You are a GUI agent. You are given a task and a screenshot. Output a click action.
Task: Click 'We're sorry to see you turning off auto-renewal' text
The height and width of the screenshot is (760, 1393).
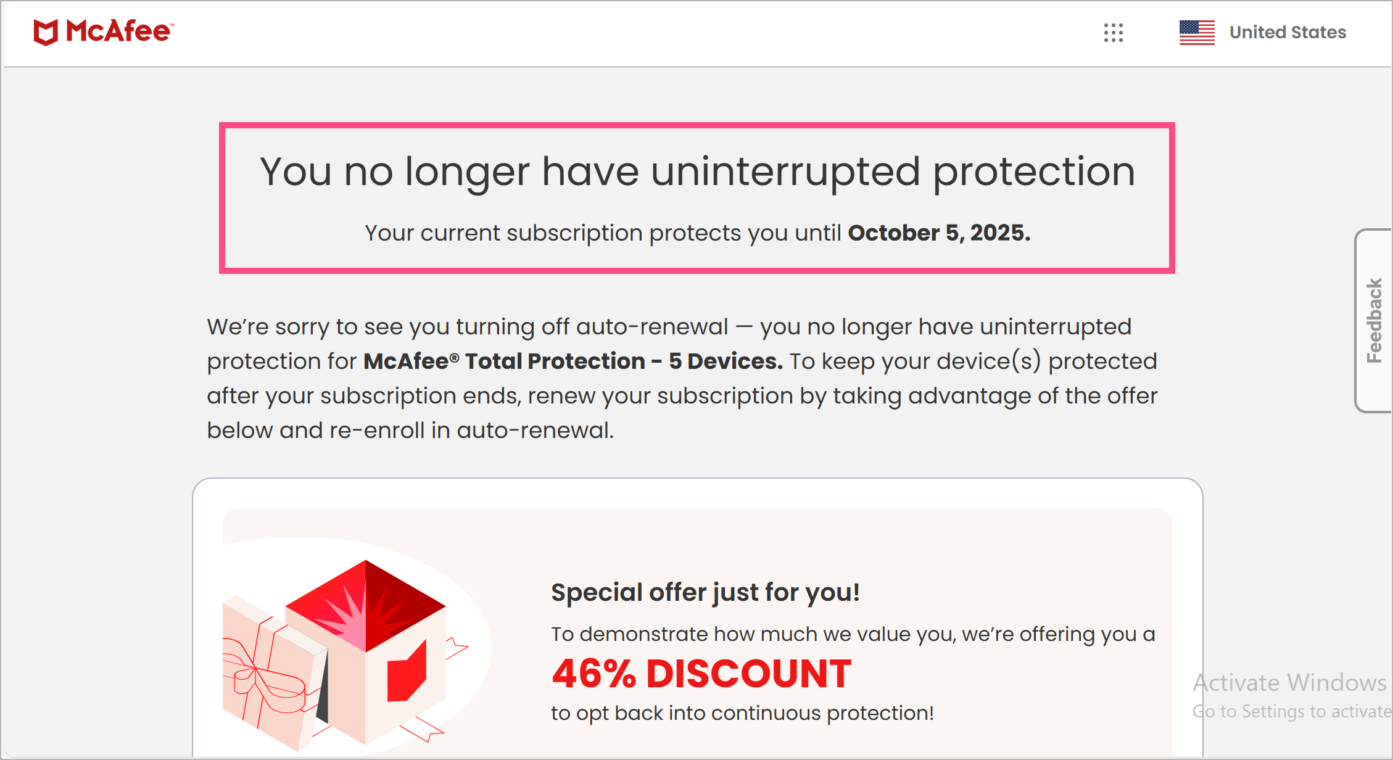[467, 327]
